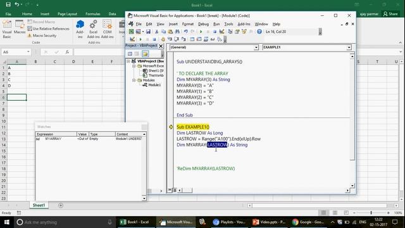Screen dimensions: 405x228
Task: Undo the last edit in VBA editor
Action: (x=185, y=32)
